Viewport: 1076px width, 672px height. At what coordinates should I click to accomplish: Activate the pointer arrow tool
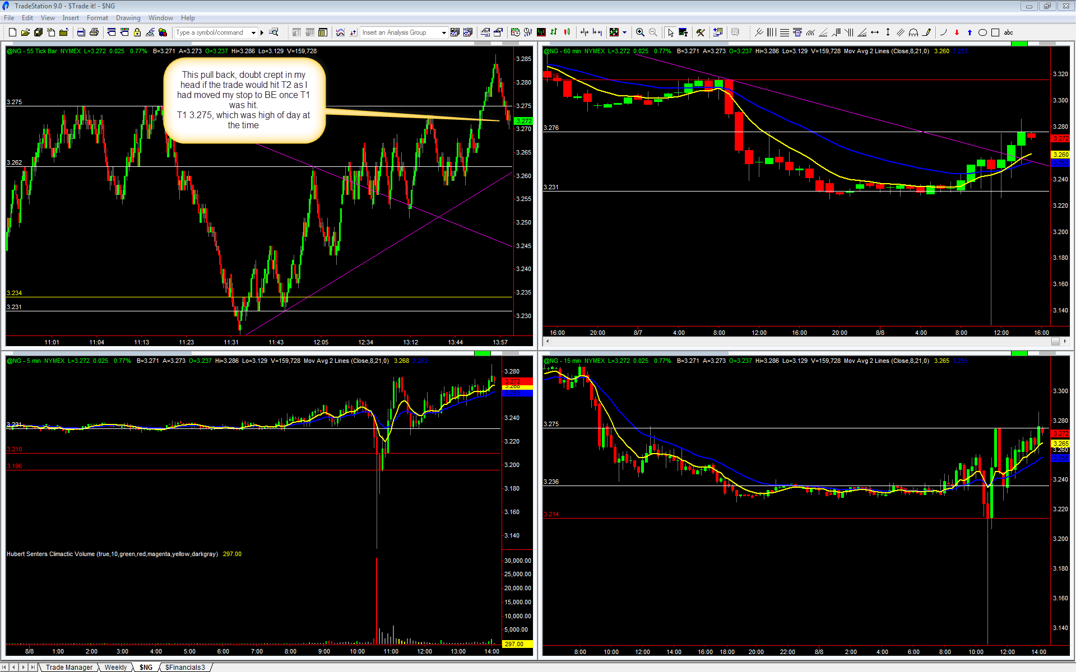670,32
